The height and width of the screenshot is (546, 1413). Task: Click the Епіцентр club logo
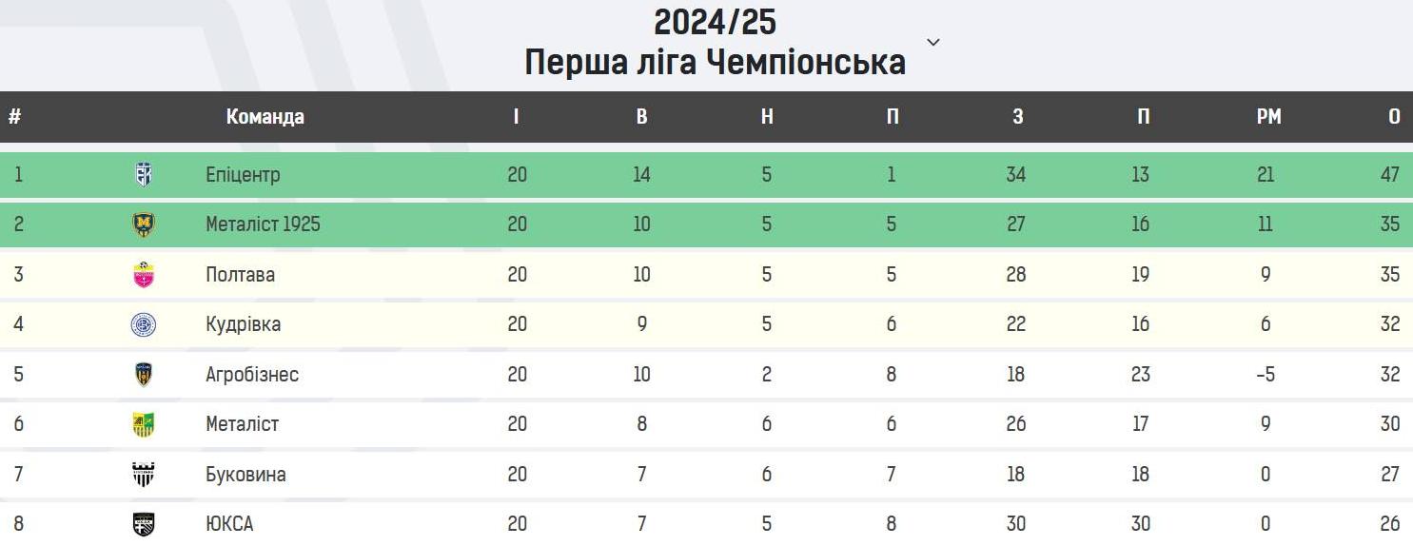click(144, 175)
